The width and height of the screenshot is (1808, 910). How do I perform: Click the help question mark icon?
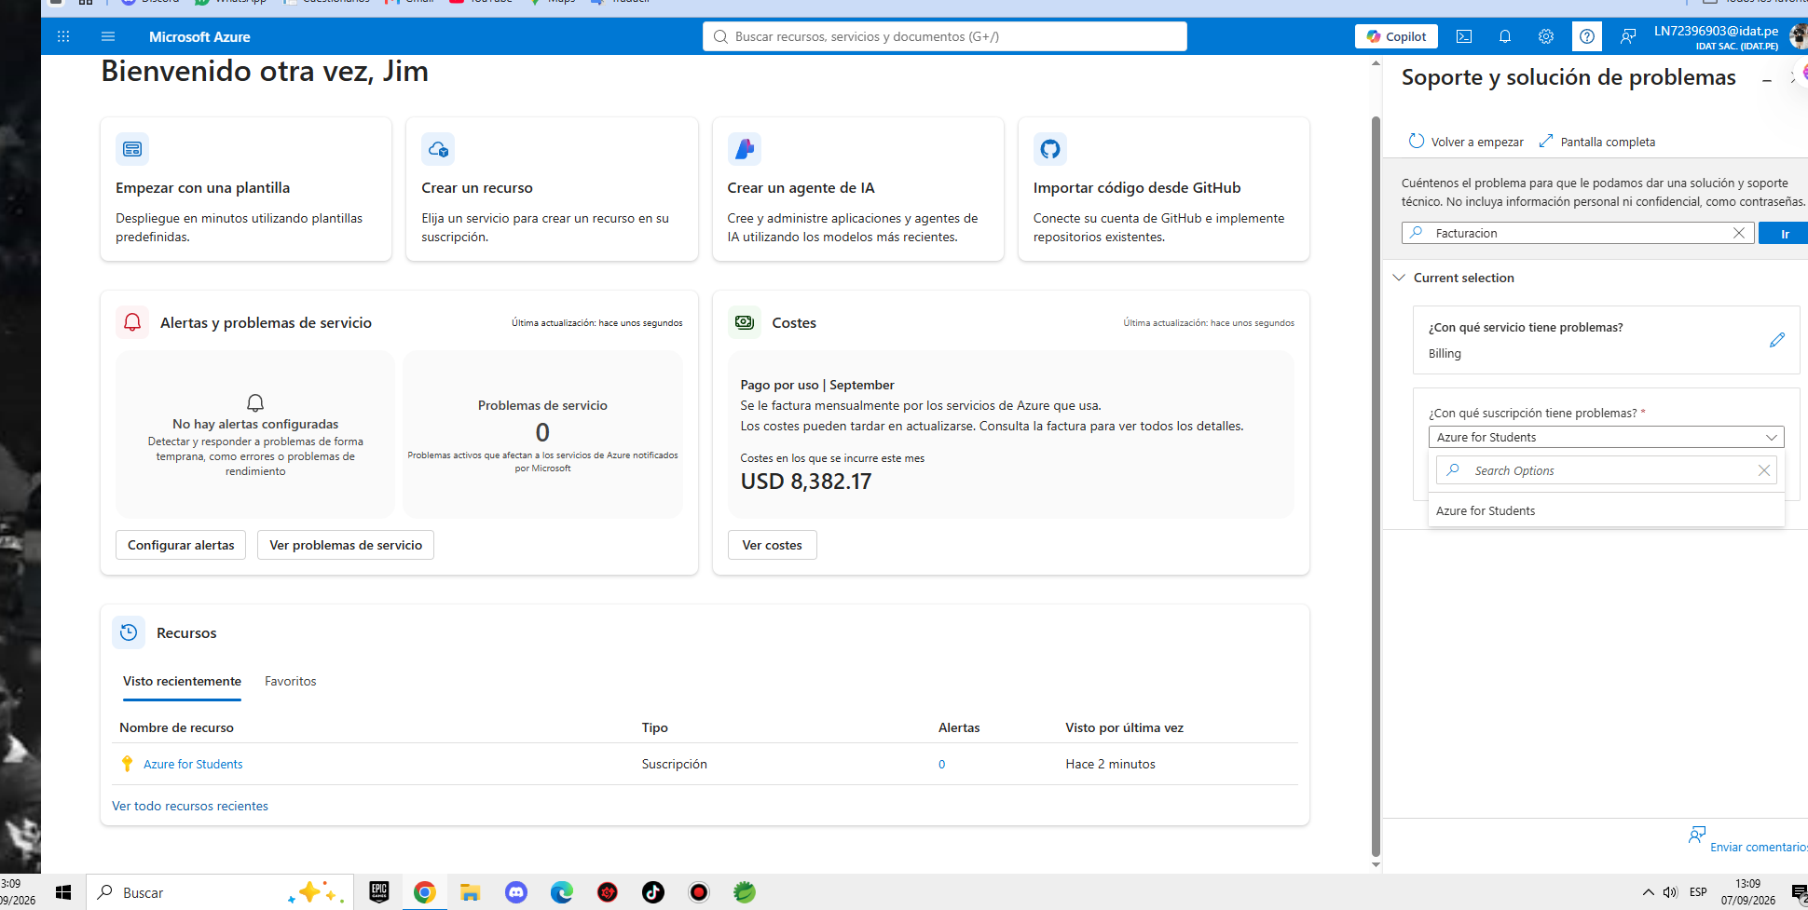[1587, 36]
